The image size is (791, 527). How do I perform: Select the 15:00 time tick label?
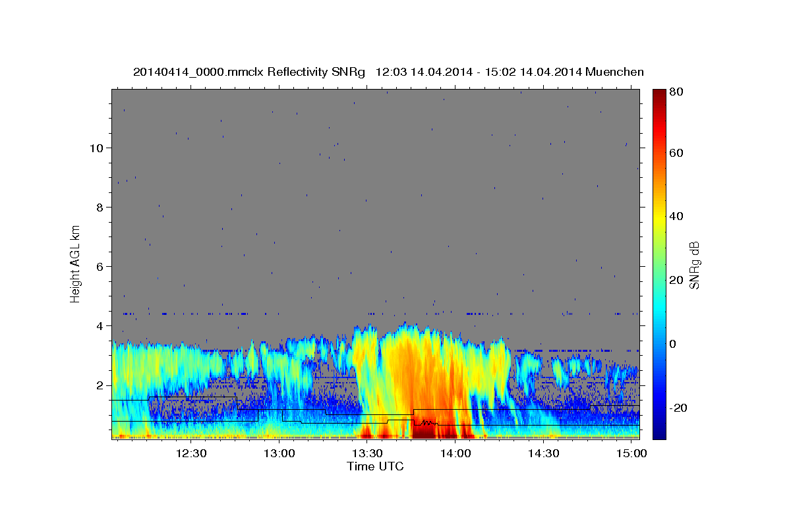631,454
